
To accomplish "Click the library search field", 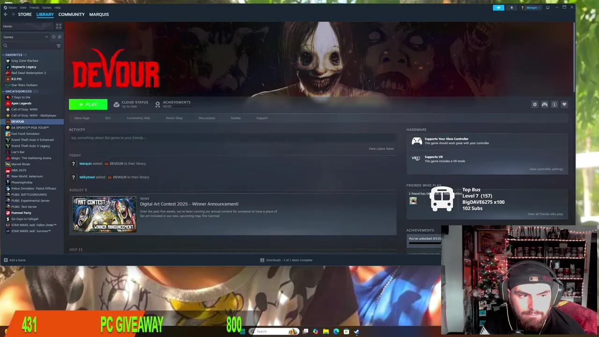I will click(x=28, y=46).
